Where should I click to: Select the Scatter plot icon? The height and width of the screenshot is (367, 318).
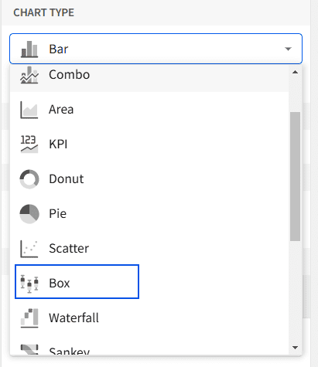[29, 249]
